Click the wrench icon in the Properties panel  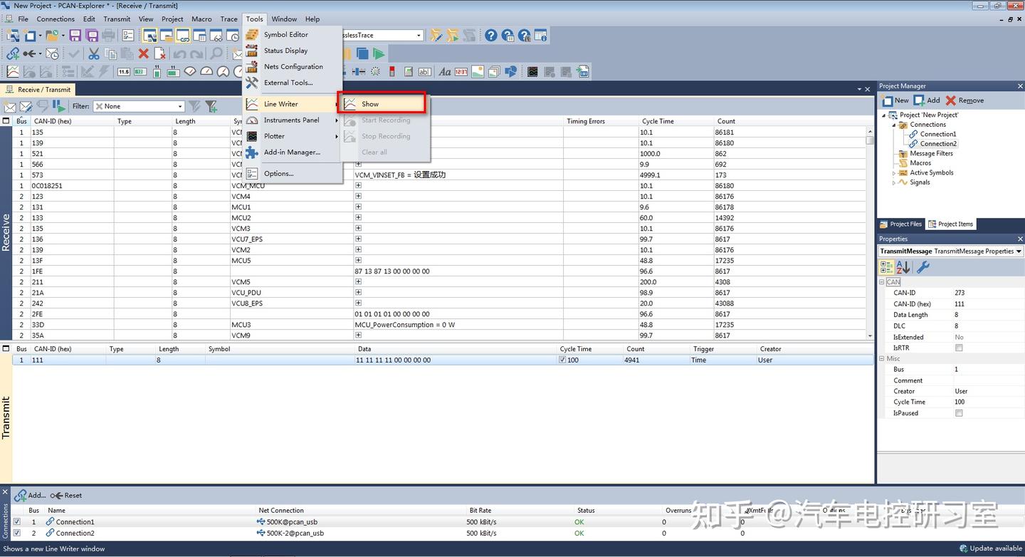pyautogui.click(x=923, y=266)
